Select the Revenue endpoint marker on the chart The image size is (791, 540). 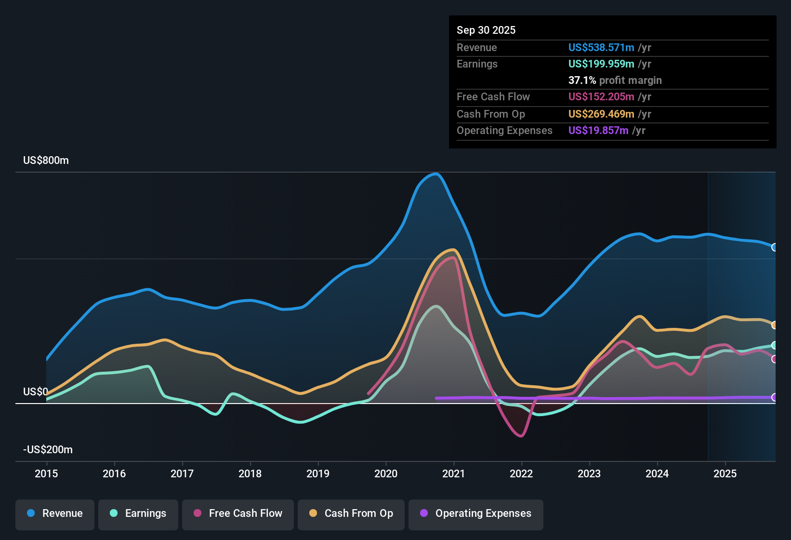pyautogui.click(x=775, y=247)
